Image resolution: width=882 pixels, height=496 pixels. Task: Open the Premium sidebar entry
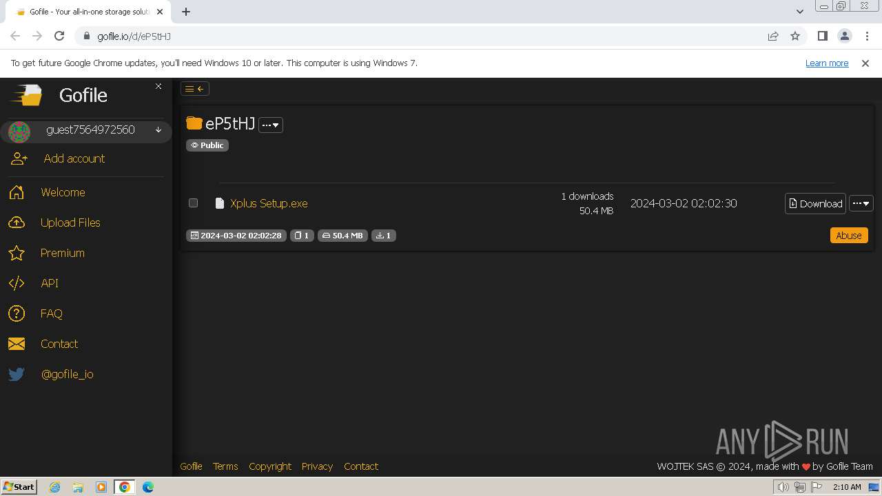(x=63, y=253)
